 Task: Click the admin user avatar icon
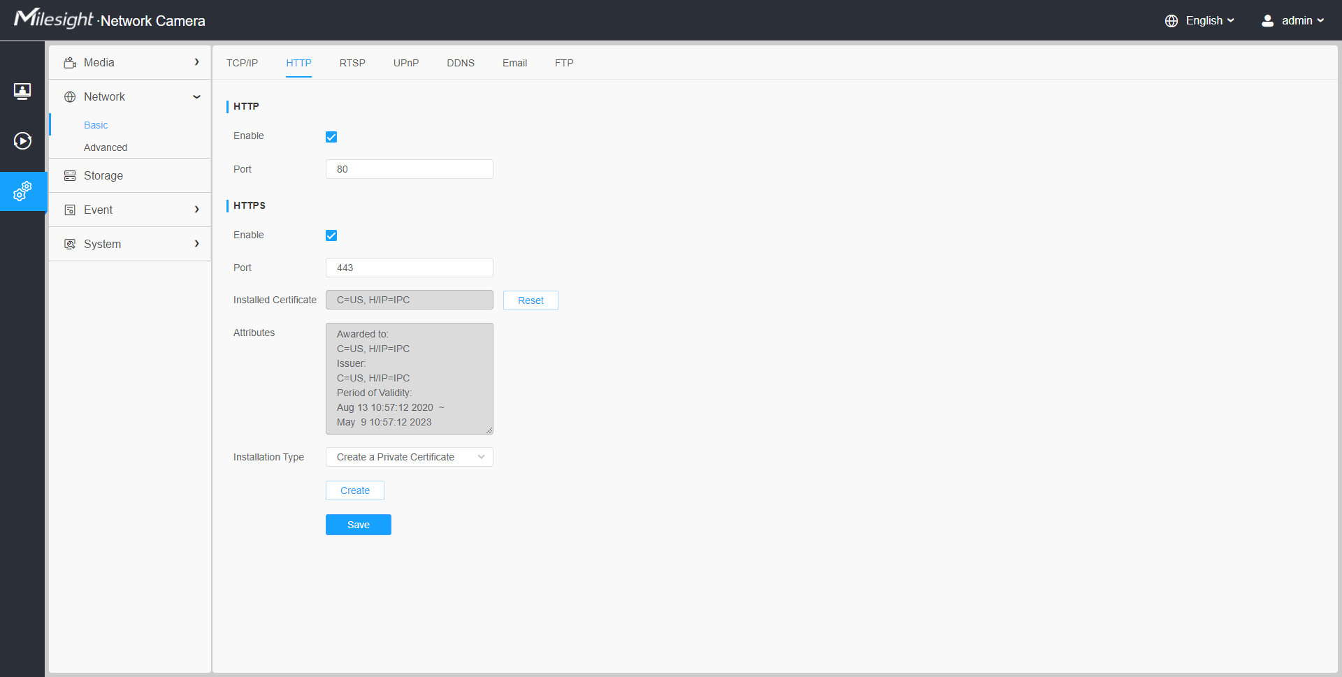coord(1267,21)
